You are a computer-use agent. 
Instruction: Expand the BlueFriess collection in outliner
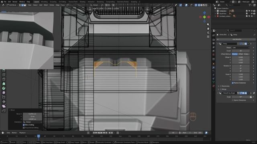coord(215,14)
